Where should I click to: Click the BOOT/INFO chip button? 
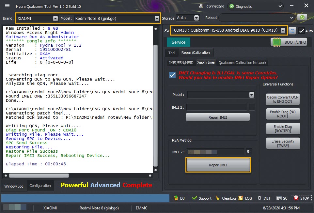(289, 42)
